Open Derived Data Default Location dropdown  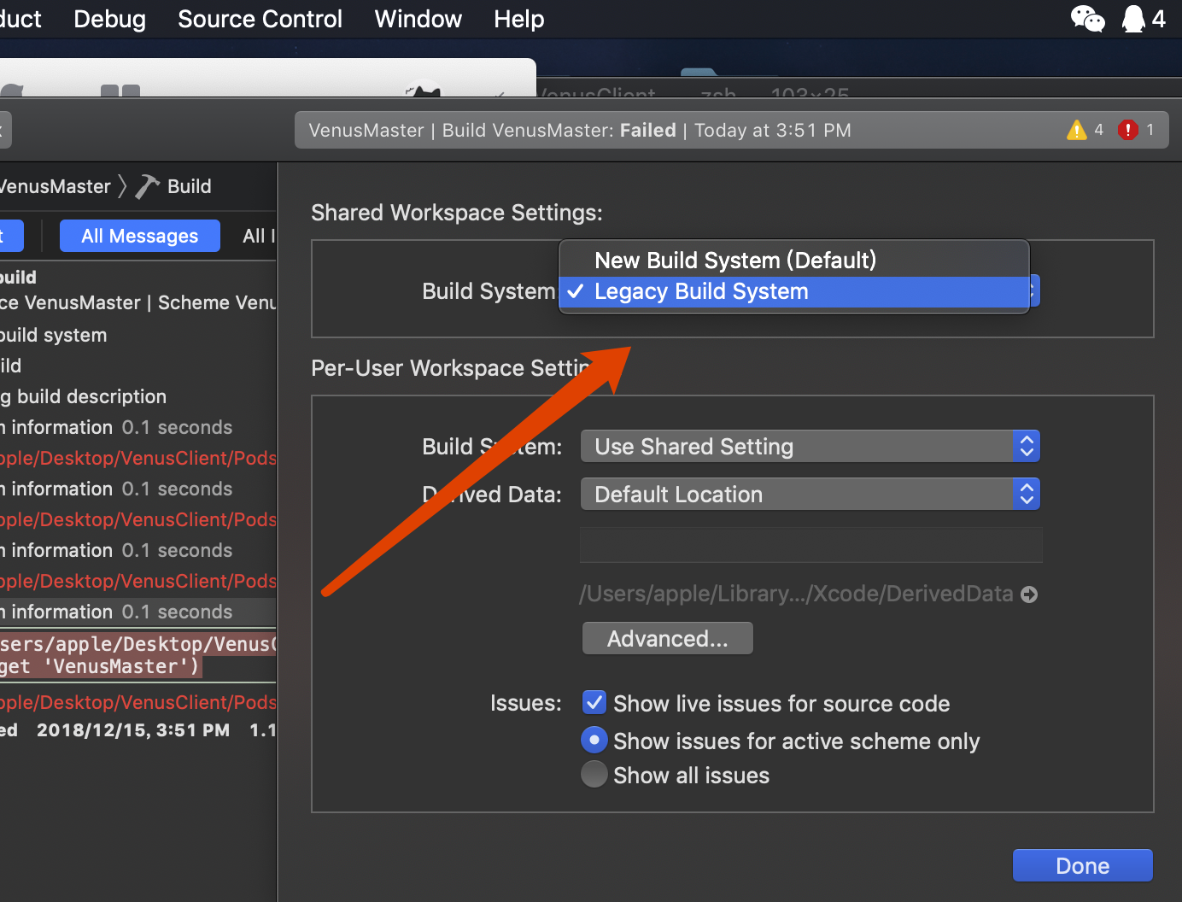tap(810, 494)
